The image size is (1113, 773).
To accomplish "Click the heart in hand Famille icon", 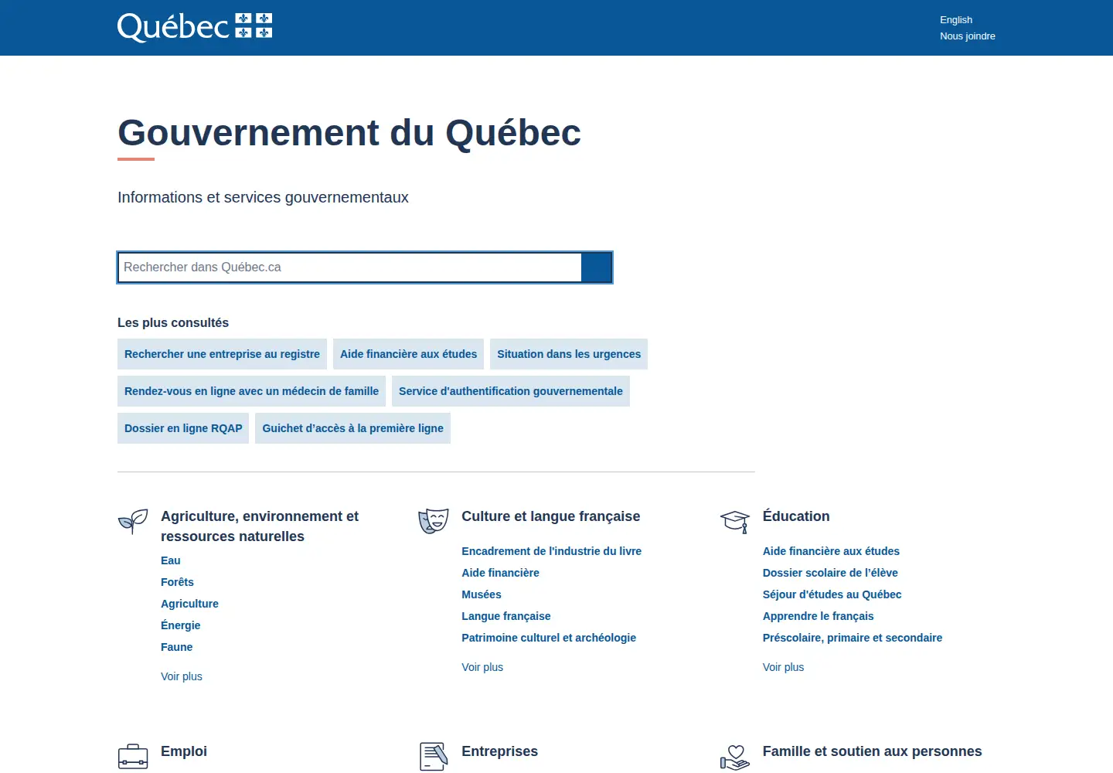I will coord(735,758).
